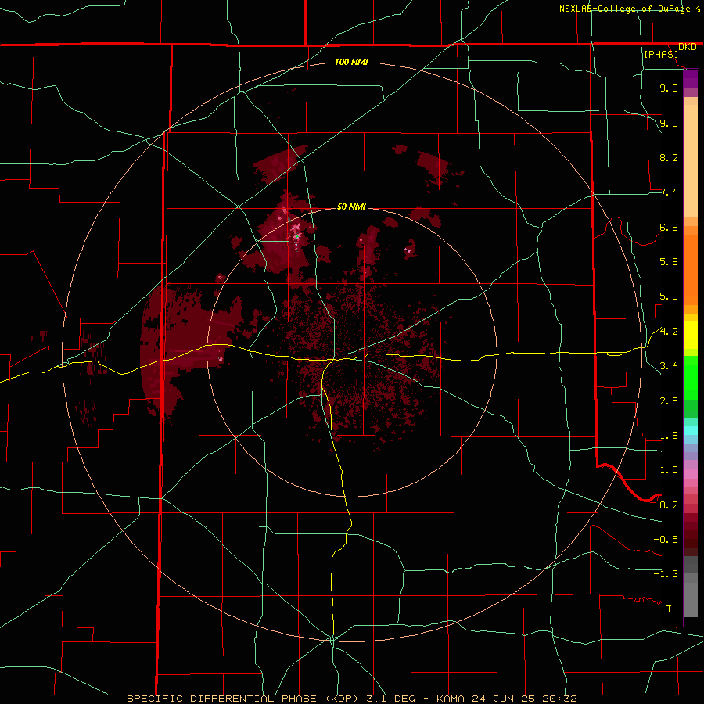
Task: Click the 5.8 legend value
Action: (669, 262)
